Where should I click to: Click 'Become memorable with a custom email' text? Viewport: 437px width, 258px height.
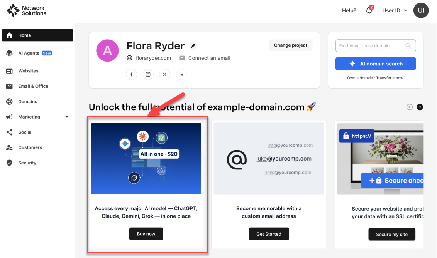pos(269,213)
